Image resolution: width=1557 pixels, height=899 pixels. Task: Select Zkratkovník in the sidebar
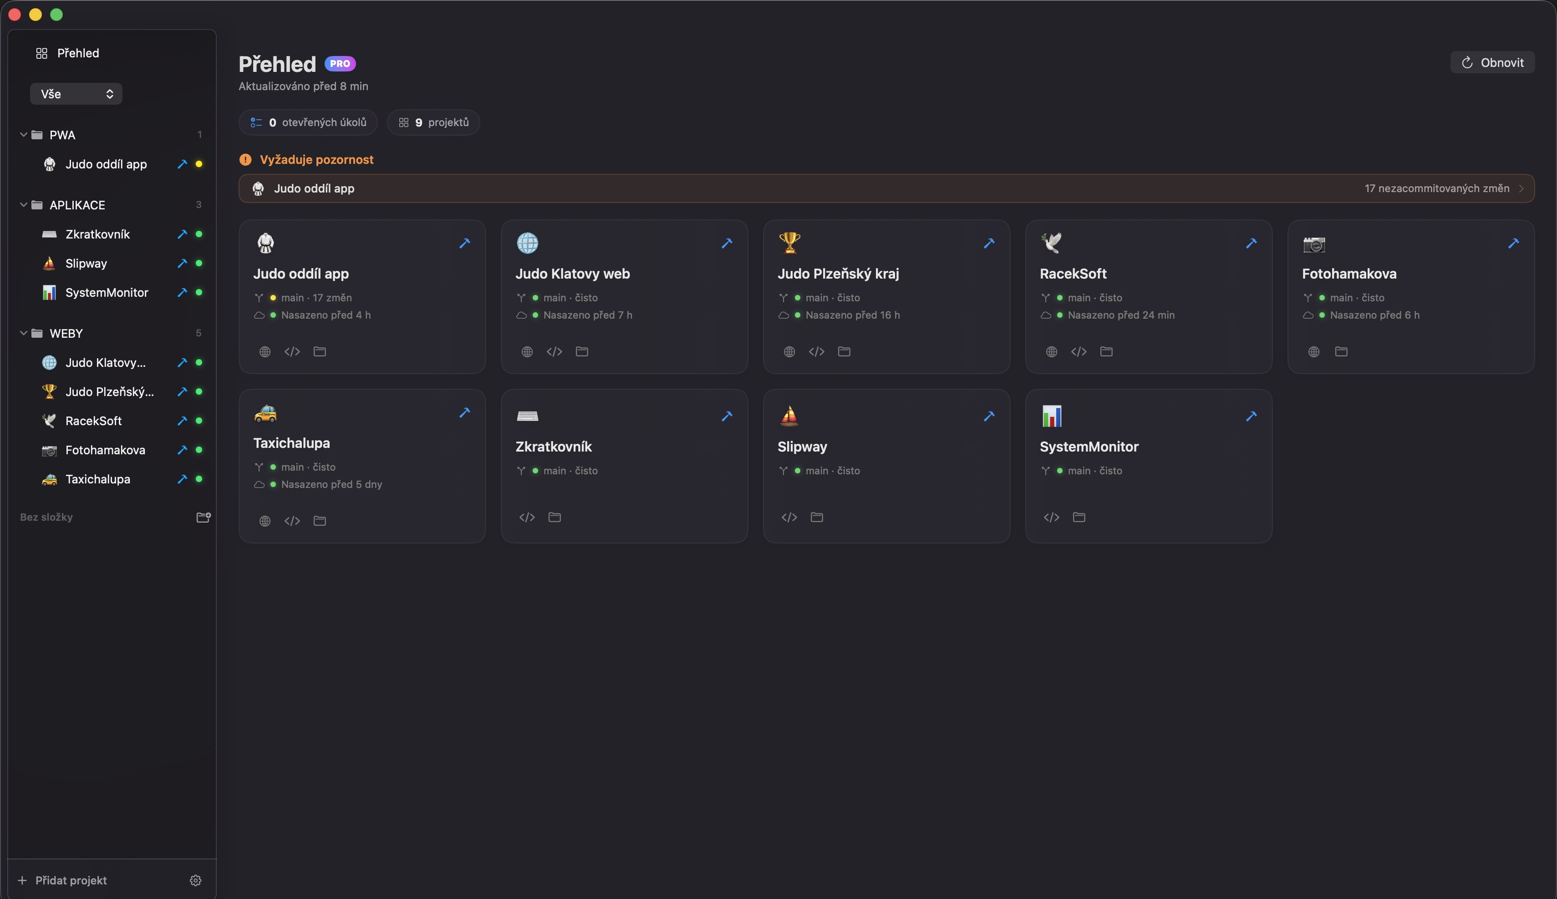click(97, 234)
